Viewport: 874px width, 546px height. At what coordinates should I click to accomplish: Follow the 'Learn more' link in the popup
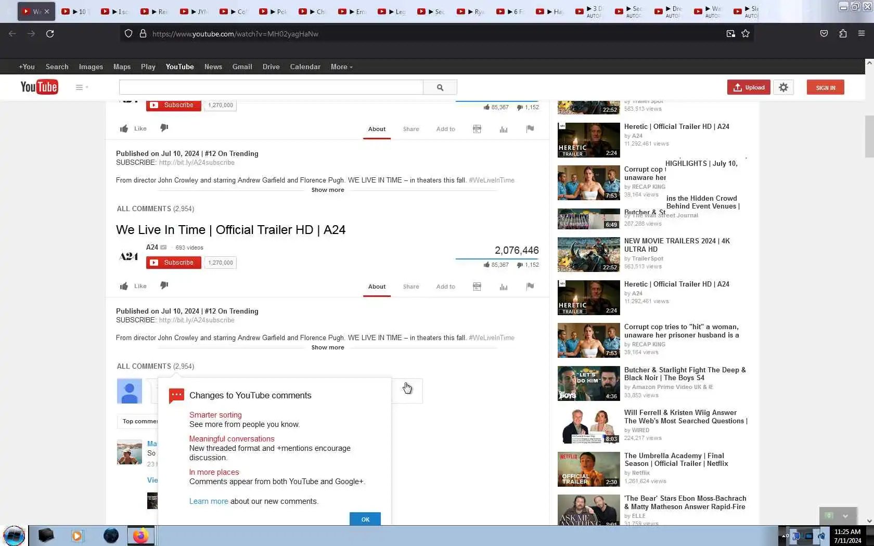coord(209,501)
